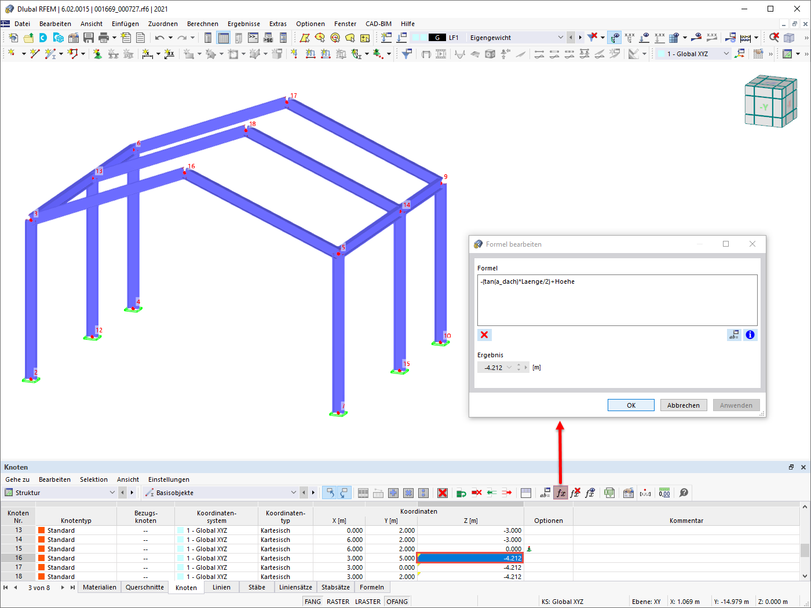Open the Ergebnisse menu
Viewport: 811px width, 608px height.
coord(244,24)
